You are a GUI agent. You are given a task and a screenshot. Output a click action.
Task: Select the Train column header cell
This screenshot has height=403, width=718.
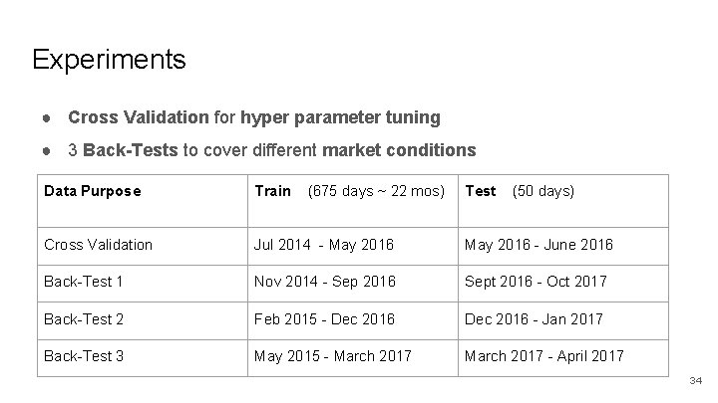coord(353,201)
